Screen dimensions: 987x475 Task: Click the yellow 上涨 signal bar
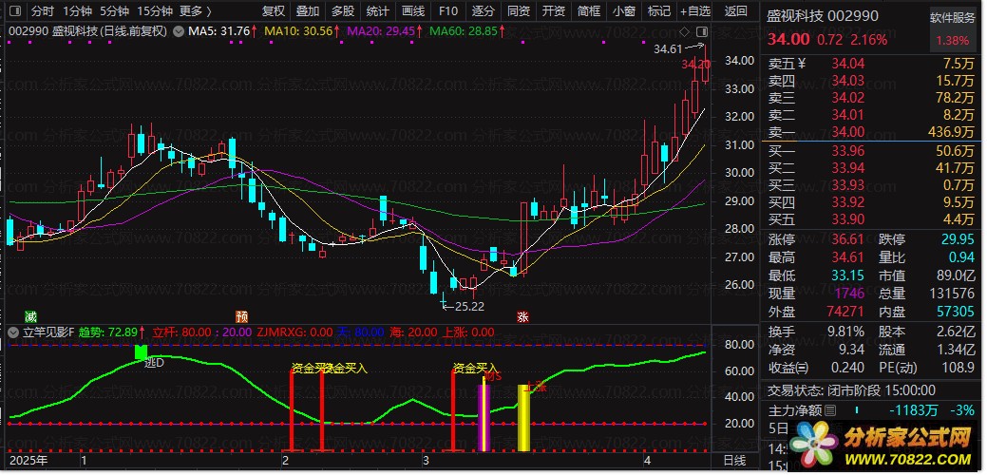(x=523, y=418)
